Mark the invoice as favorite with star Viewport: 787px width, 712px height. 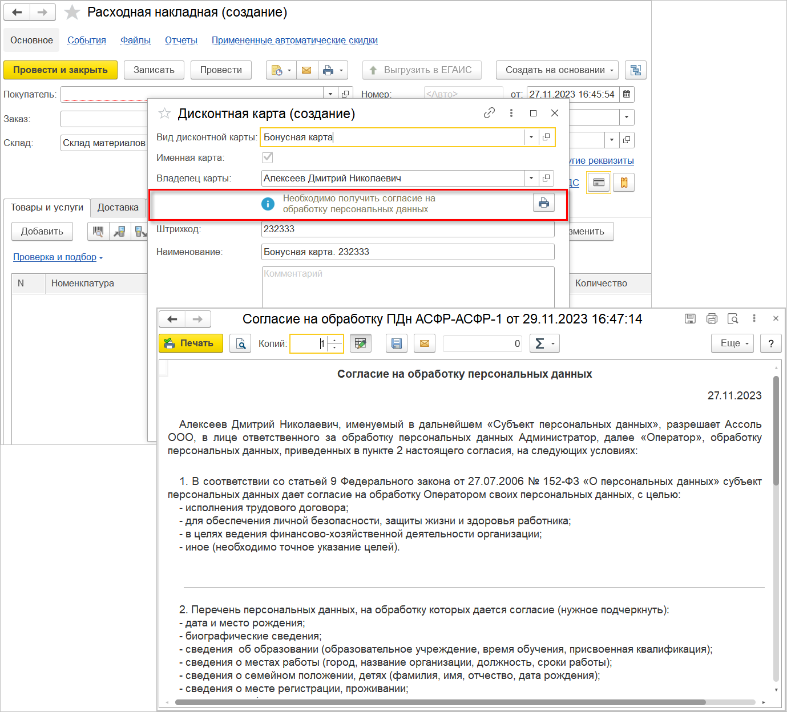[x=72, y=13]
